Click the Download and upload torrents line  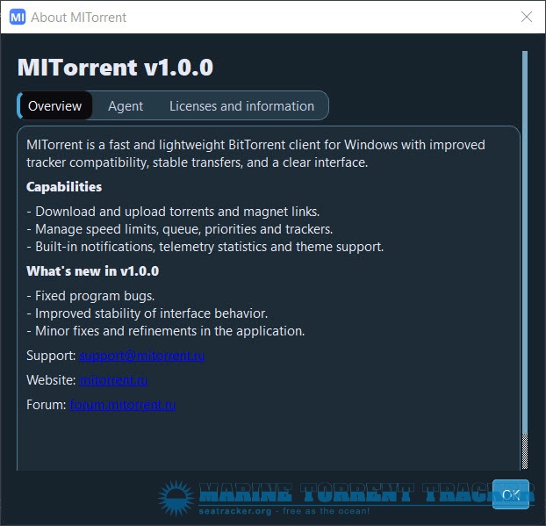(x=173, y=212)
